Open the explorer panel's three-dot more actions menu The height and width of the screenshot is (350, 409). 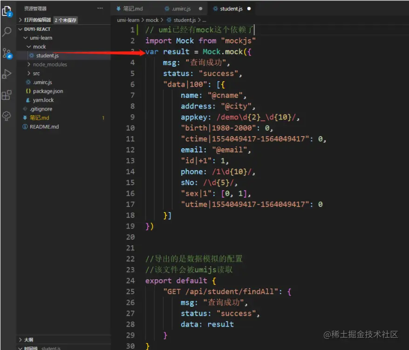pyautogui.click(x=100, y=8)
